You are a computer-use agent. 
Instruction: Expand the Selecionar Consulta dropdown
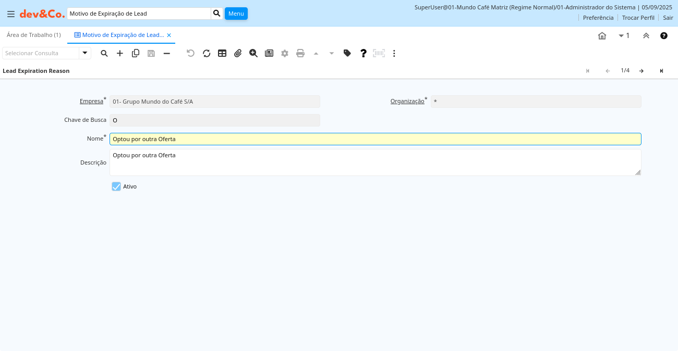point(85,53)
